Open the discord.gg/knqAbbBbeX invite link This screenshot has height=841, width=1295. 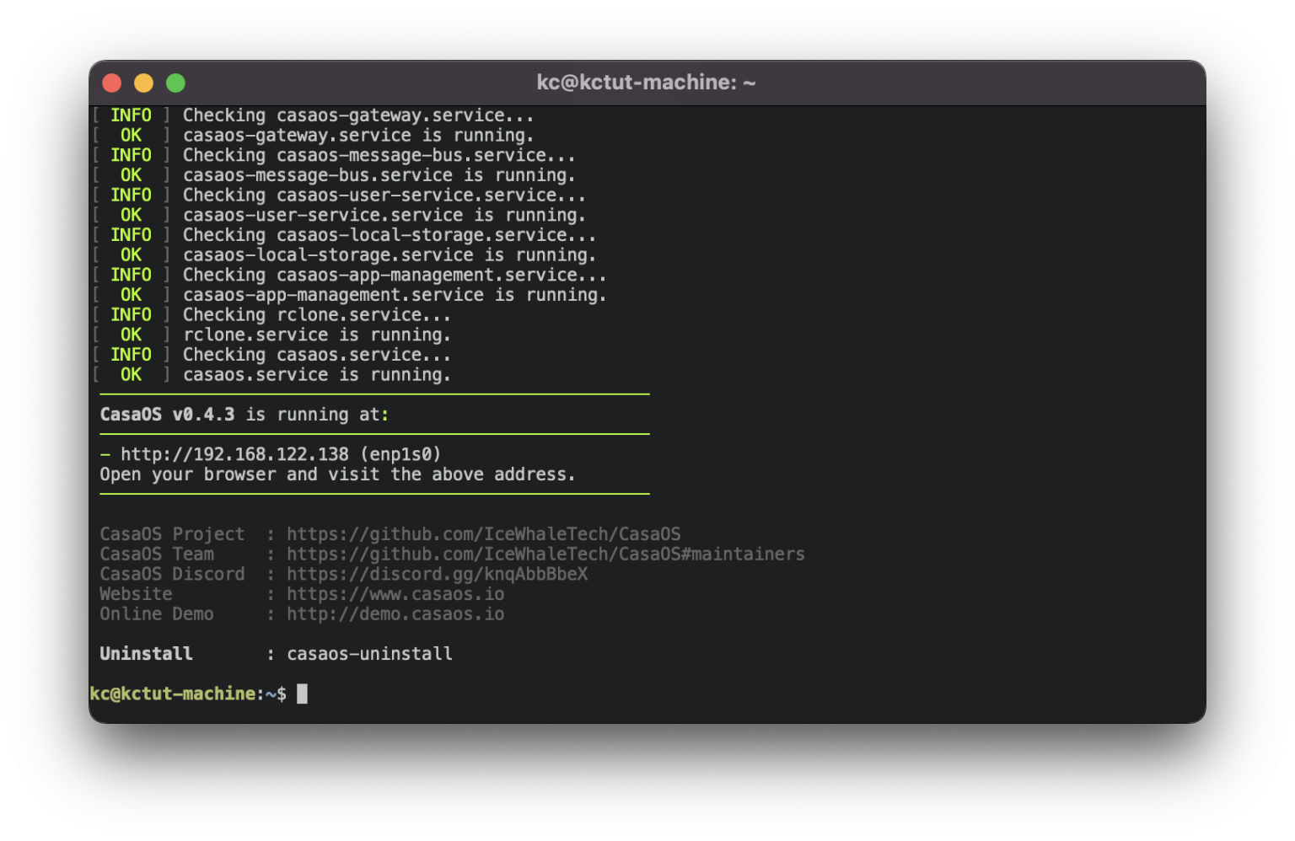tap(438, 575)
